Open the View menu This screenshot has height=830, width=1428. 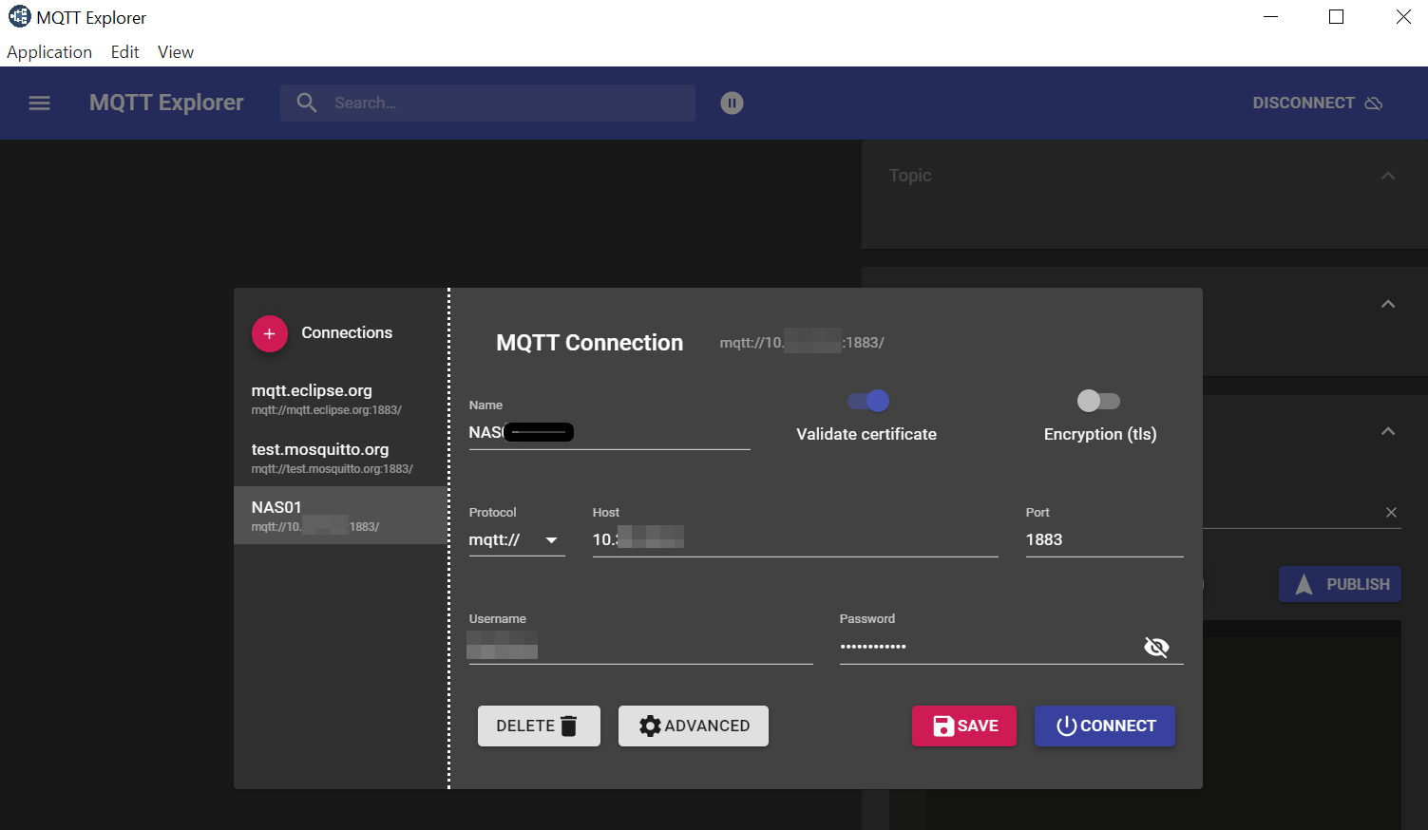coord(176,52)
